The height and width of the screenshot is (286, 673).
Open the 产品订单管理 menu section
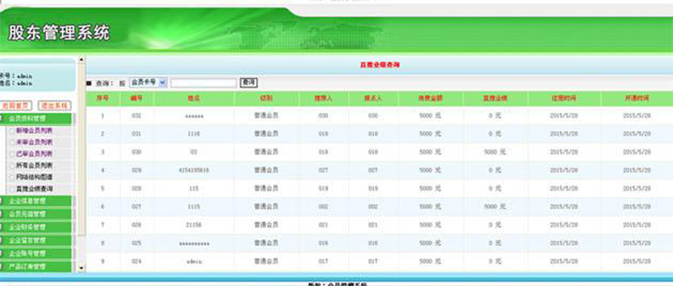pos(36,266)
